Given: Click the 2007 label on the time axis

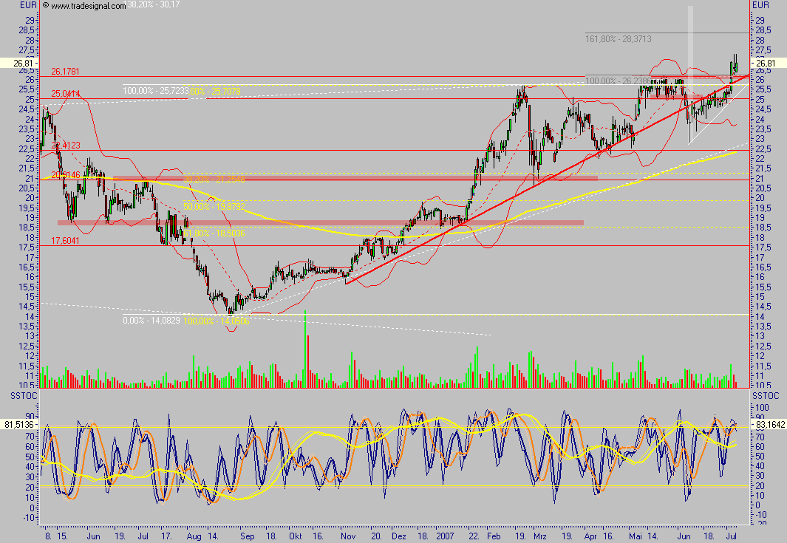Looking at the screenshot, I should coord(445,536).
